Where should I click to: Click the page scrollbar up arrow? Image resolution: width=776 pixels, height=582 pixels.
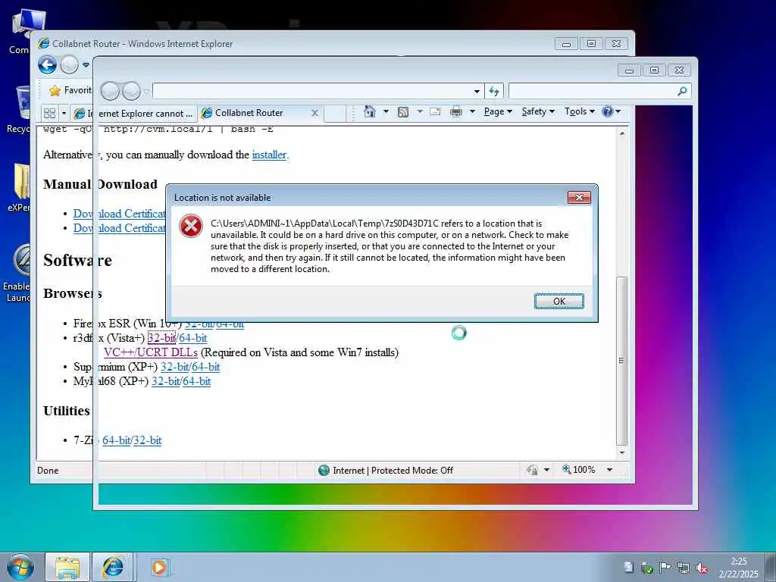(622, 133)
